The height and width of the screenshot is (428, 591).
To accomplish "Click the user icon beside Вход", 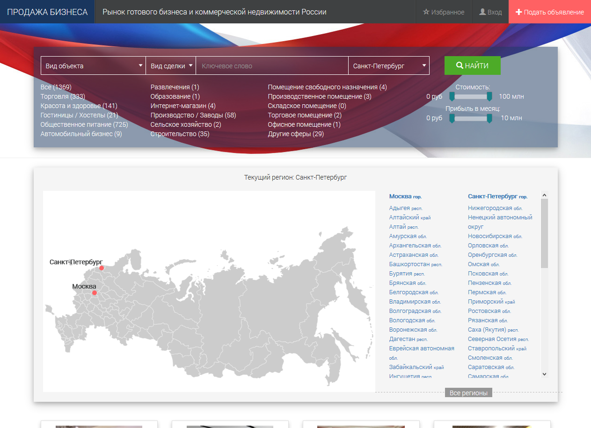I will (x=482, y=12).
